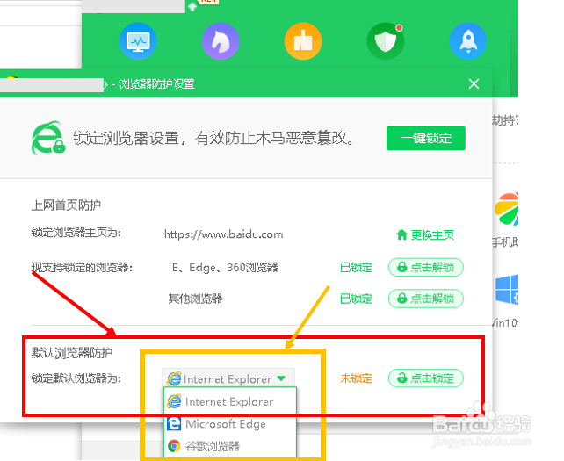
Task: Click the colorful fan icon in background window
Action: (506, 209)
